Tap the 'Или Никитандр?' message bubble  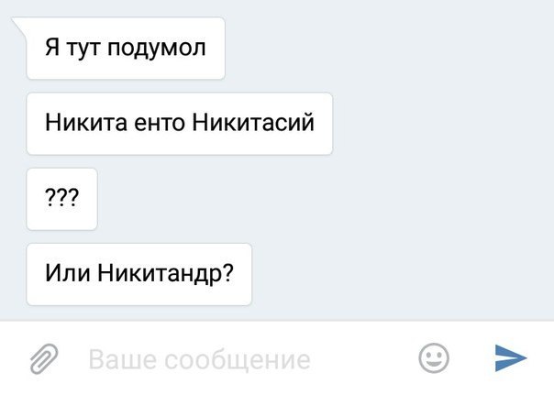[139, 274]
